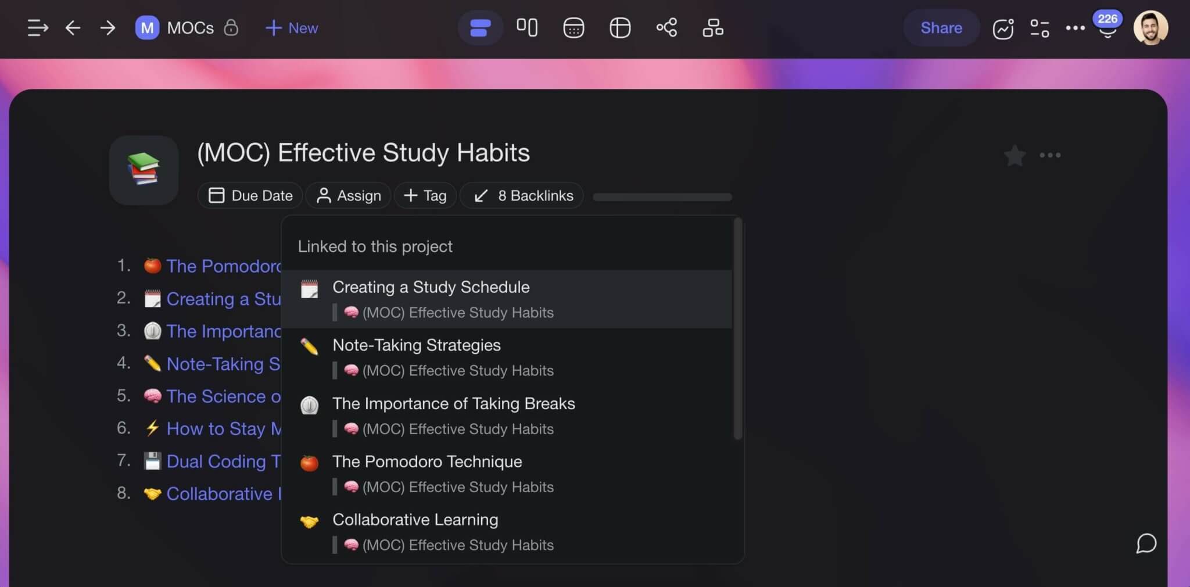Click the project progress bar
The width and height of the screenshot is (1190, 587).
coord(662,197)
